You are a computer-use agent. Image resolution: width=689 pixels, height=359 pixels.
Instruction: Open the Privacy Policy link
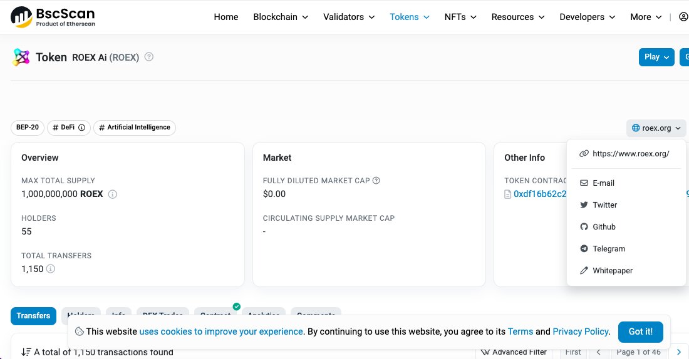[581, 331]
